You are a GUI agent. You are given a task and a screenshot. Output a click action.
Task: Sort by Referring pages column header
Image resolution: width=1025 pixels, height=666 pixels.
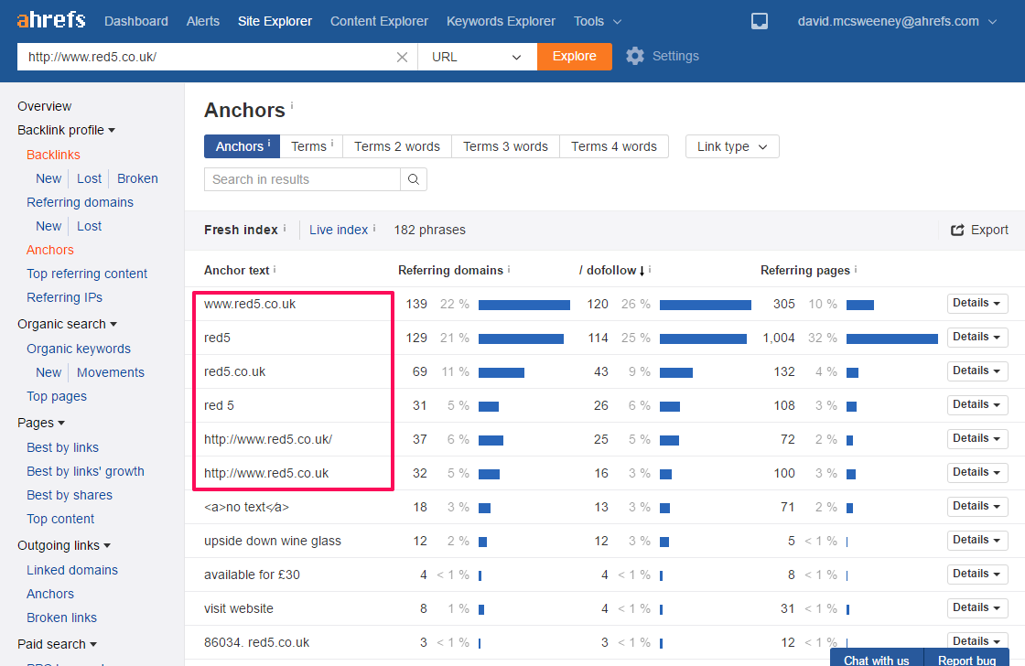(805, 271)
